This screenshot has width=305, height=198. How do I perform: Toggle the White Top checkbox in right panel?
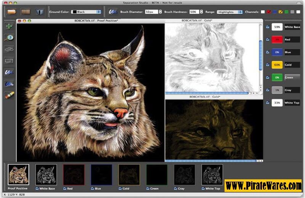point(267,103)
